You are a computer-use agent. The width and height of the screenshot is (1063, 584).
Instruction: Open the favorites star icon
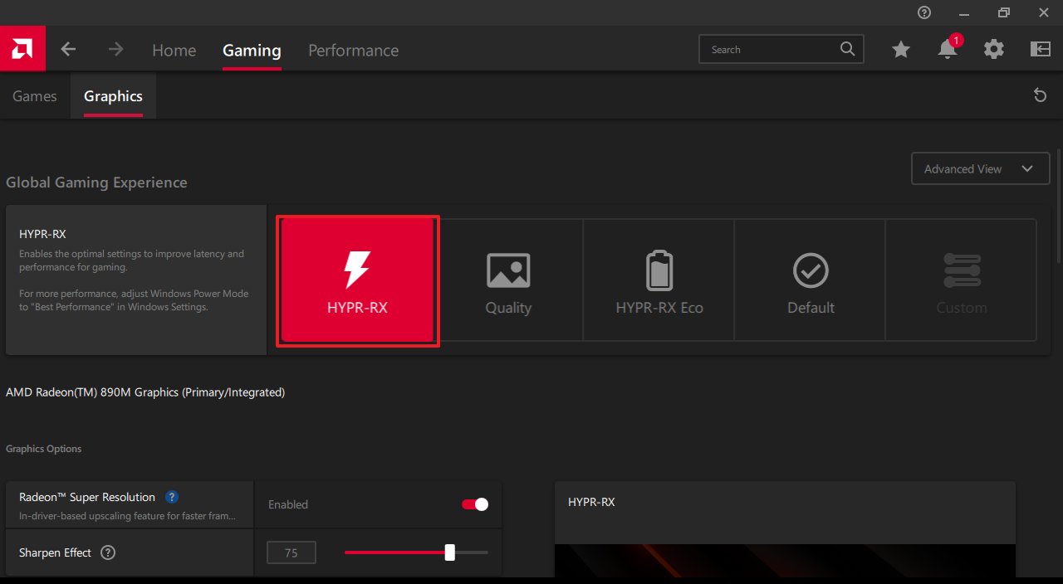tap(900, 50)
